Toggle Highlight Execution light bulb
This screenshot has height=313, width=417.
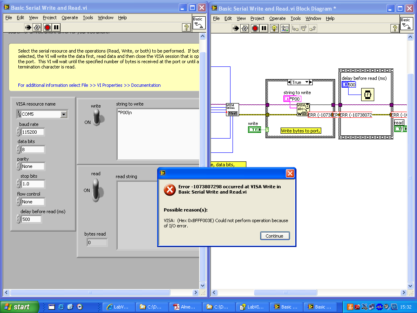coord(274,28)
